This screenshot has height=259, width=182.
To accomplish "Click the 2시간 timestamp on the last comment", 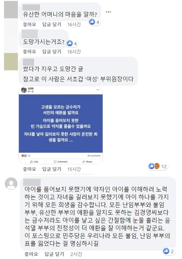I will tap(76, 254).
